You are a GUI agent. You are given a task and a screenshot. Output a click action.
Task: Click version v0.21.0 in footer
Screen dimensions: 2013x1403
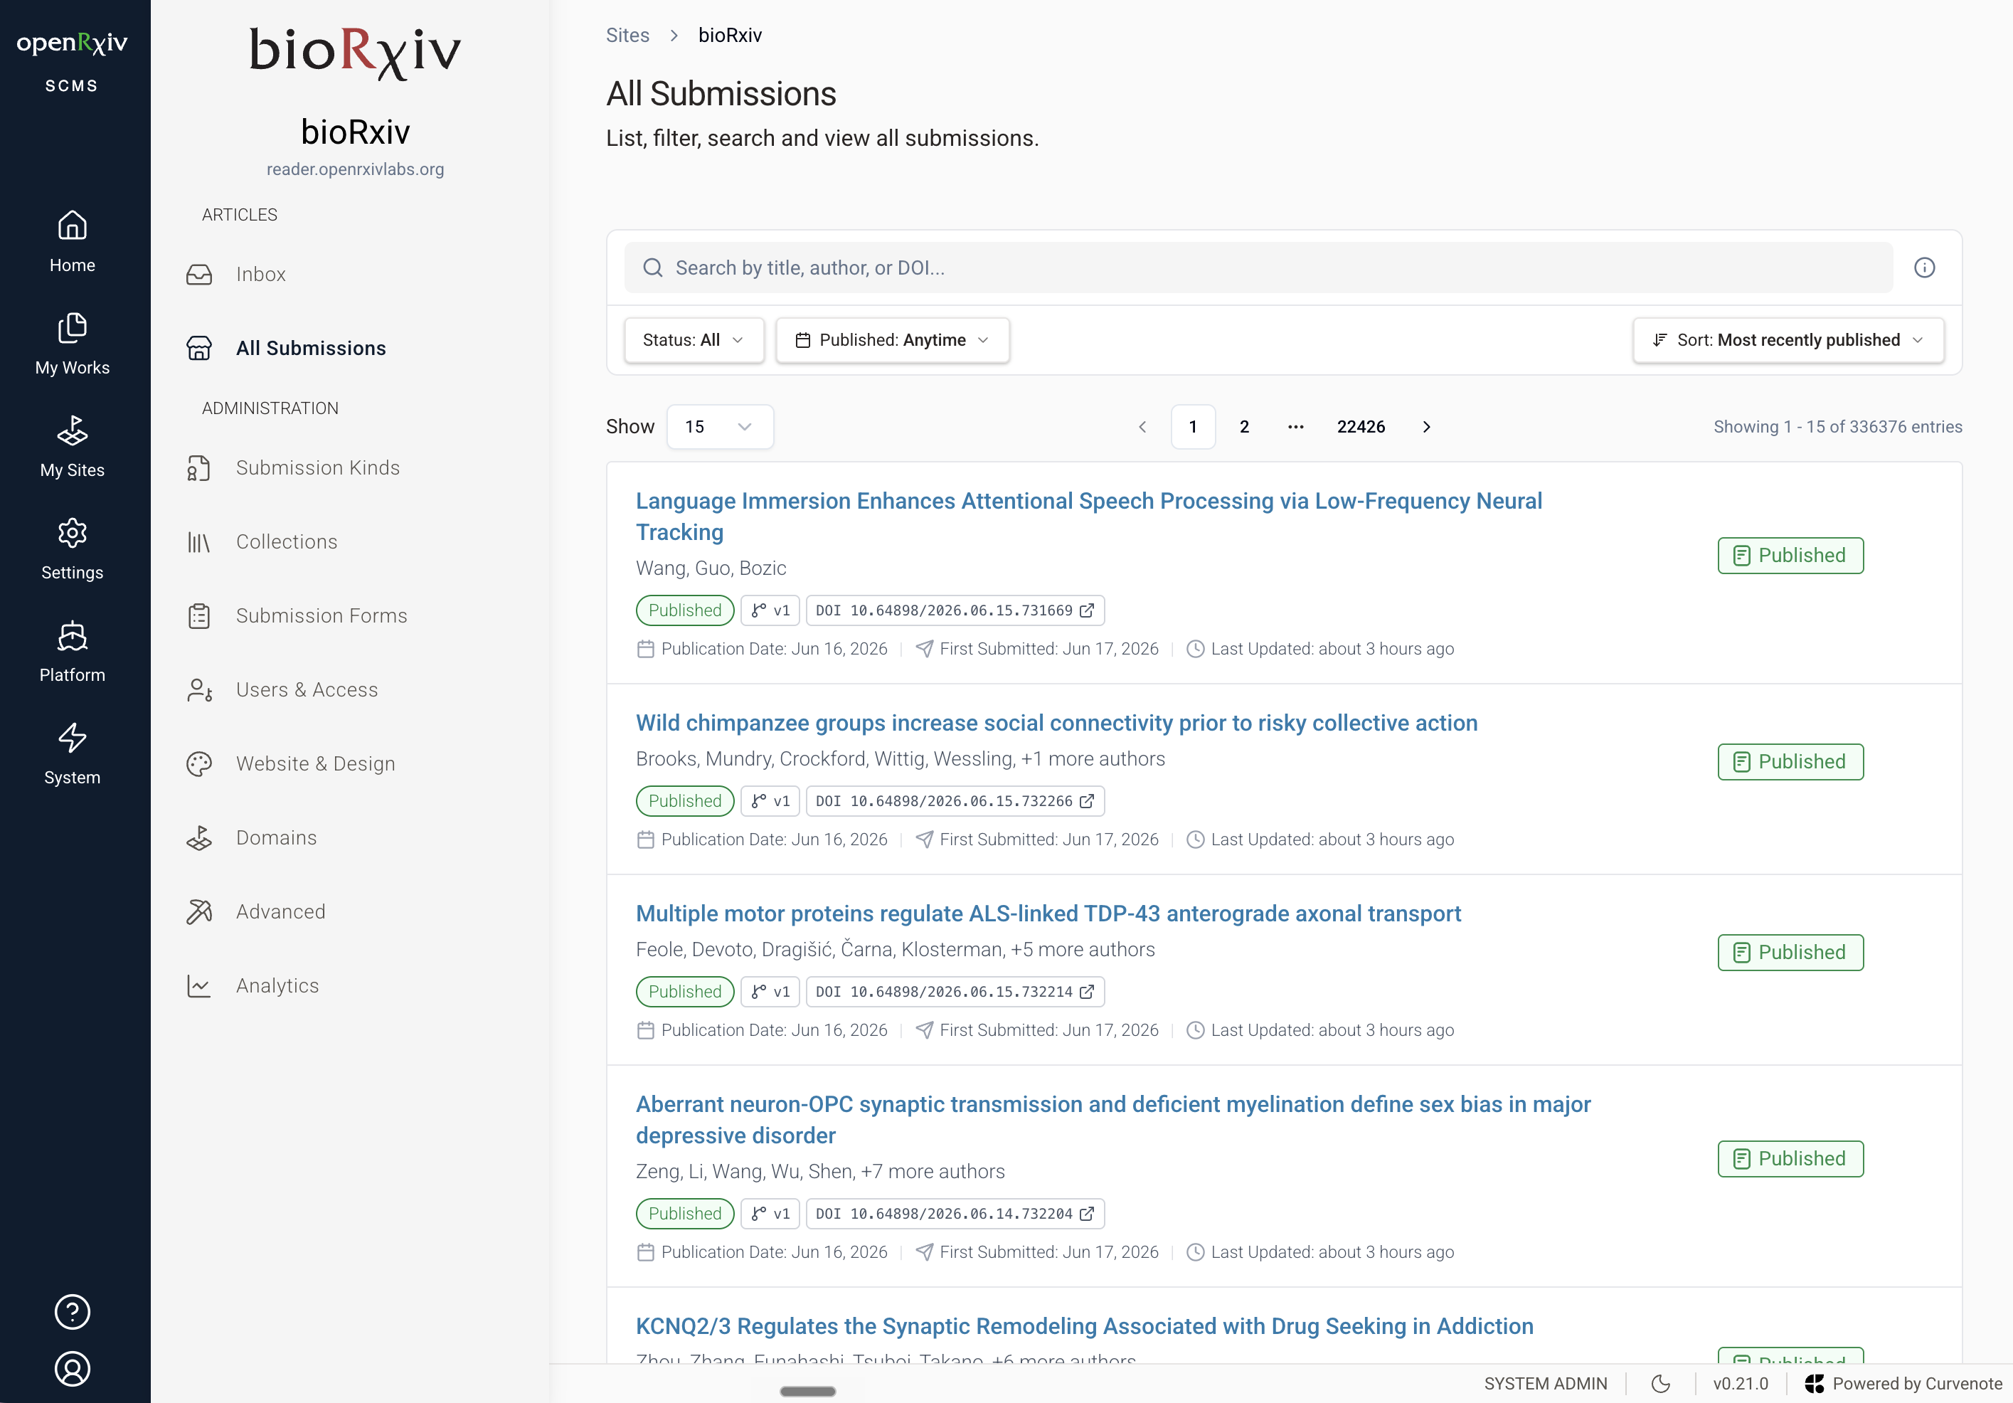click(1741, 1384)
